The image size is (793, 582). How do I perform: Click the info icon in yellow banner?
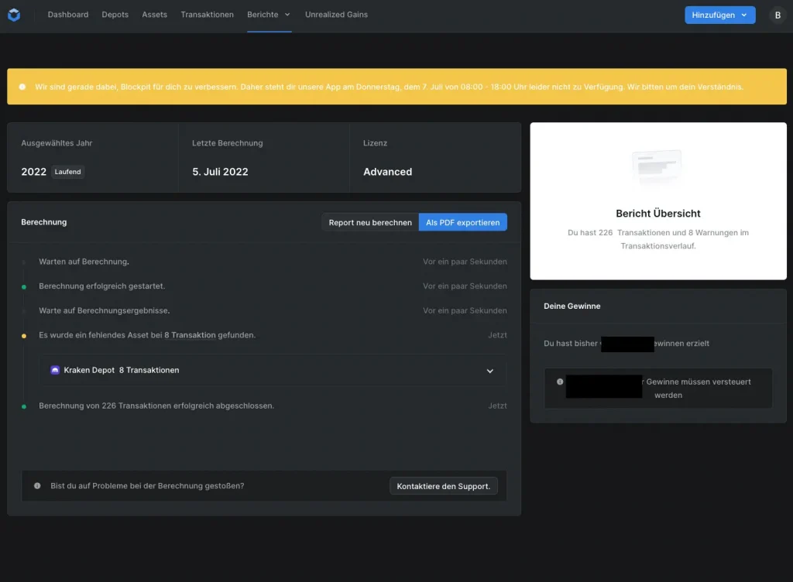(22, 87)
